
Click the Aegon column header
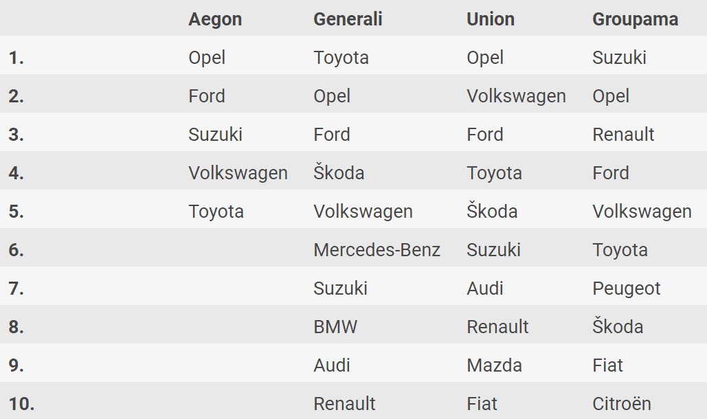coord(215,19)
